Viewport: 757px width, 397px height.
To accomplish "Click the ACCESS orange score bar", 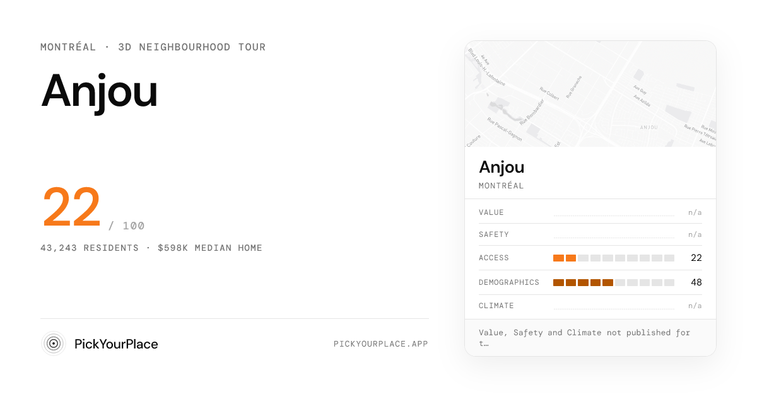I will pyautogui.click(x=614, y=258).
